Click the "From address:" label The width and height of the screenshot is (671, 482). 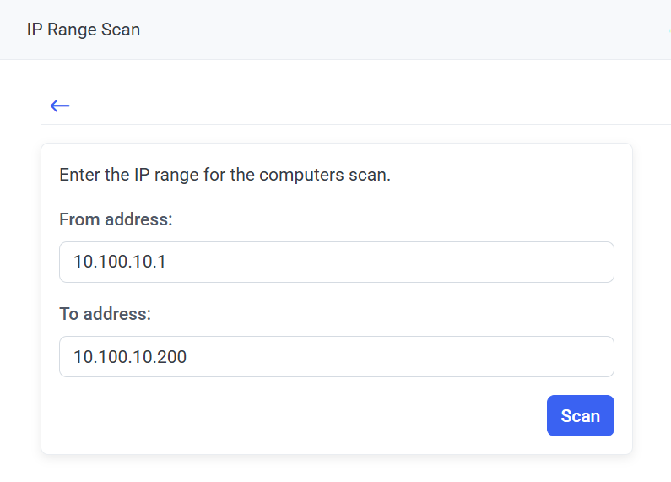pyautogui.click(x=116, y=219)
